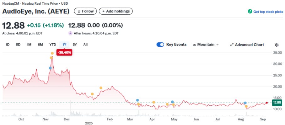Select the 1Y time range

coord(64,45)
